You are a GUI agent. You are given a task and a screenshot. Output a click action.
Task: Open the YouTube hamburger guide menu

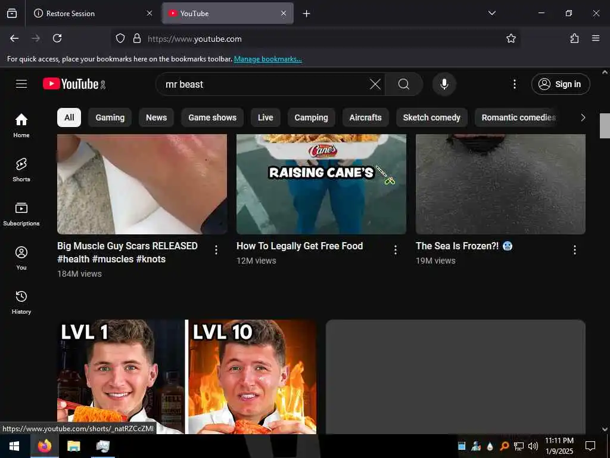[21, 84]
